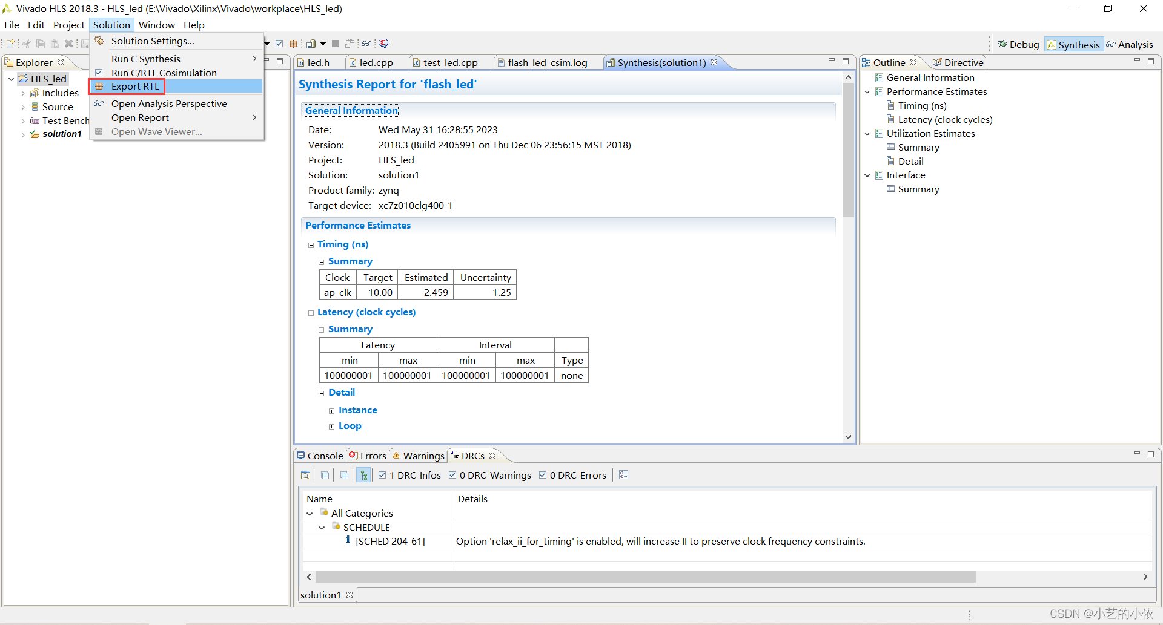Click the Cut scissors toolbar icon

tap(26, 44)
